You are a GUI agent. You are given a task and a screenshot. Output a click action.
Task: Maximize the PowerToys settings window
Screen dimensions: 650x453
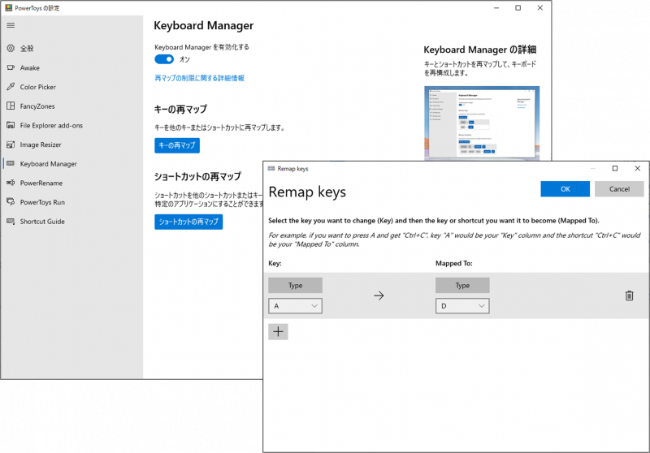tap(518, 8)
